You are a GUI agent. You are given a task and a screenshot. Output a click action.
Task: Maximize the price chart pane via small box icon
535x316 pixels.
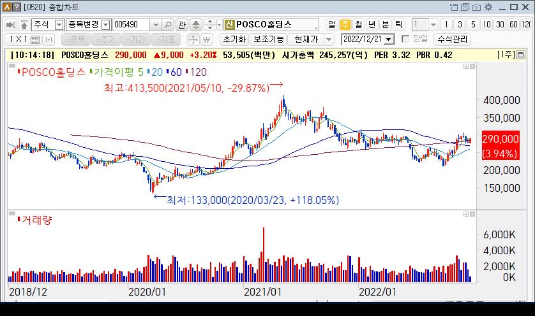click(x=466, y=66)
